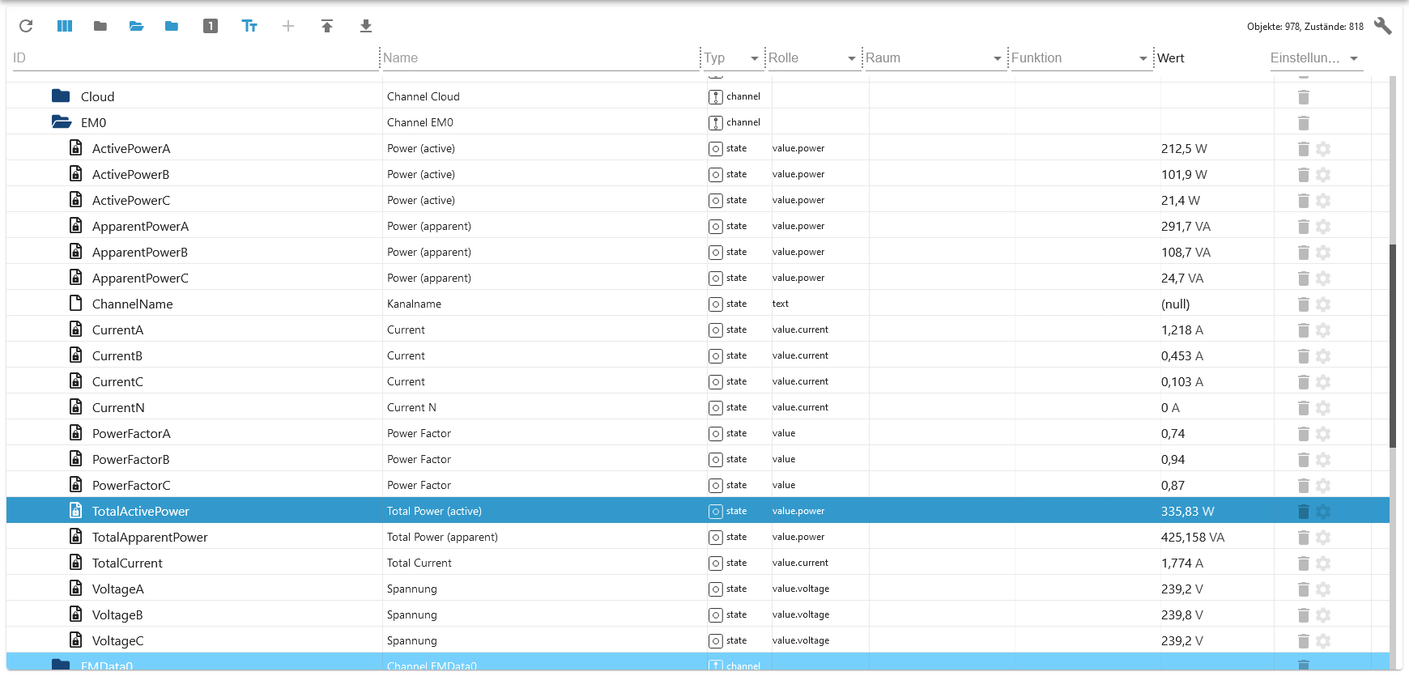Click the 335,83 W value
1409x676 pixels.
click(x=1188, y=512)
